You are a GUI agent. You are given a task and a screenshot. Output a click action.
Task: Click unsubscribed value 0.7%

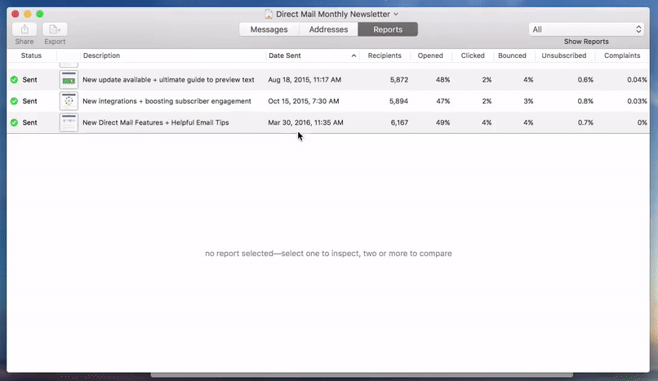(585, 122)
